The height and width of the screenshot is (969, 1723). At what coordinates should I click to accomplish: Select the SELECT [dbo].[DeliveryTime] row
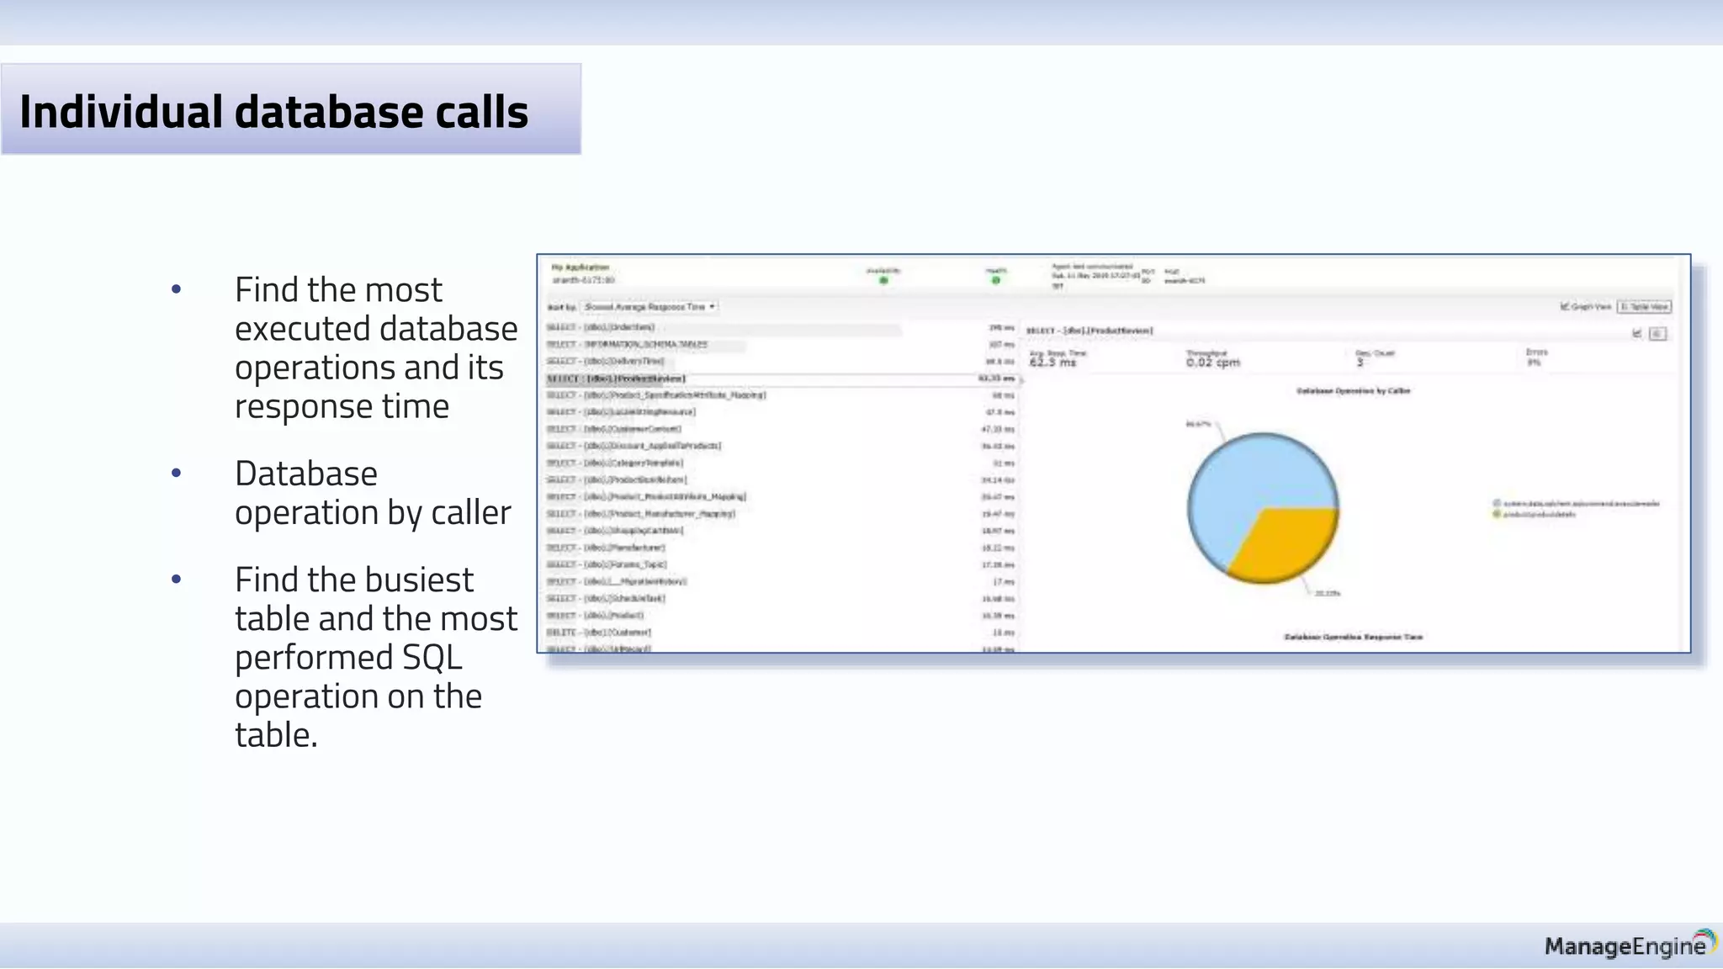781,361
